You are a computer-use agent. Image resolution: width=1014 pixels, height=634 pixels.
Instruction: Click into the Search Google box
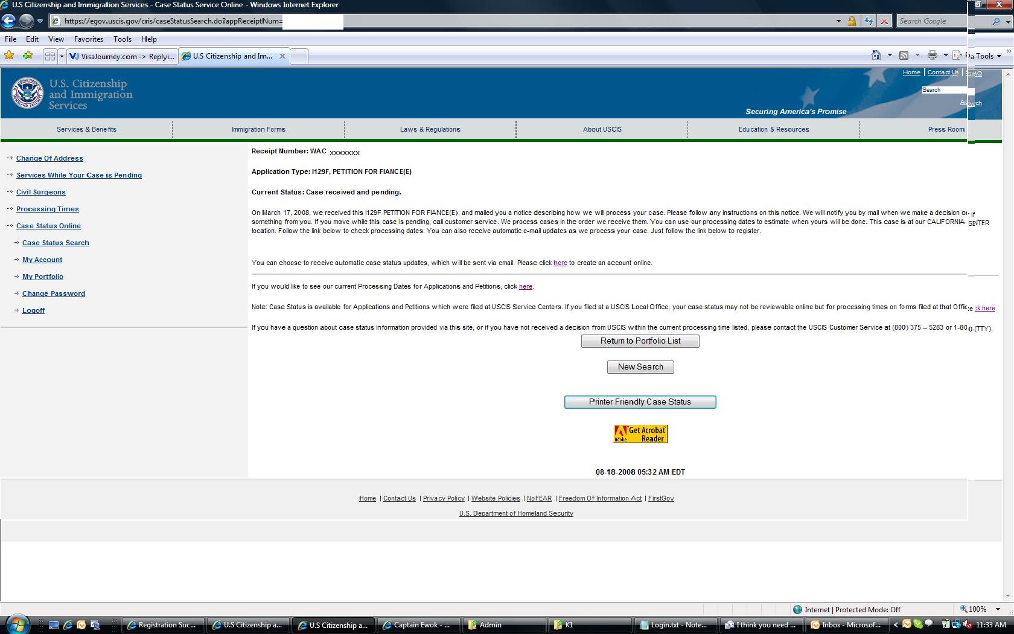coord(933,21)
